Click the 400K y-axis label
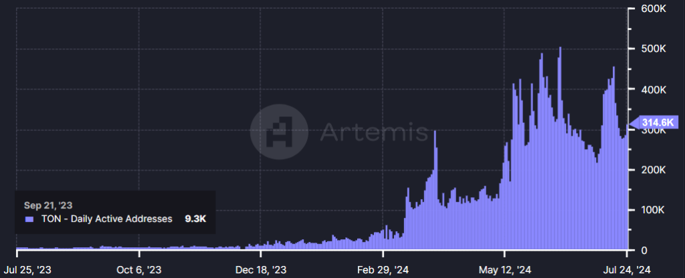The width and height of the screenshot is (685, 278). (654, 90)
